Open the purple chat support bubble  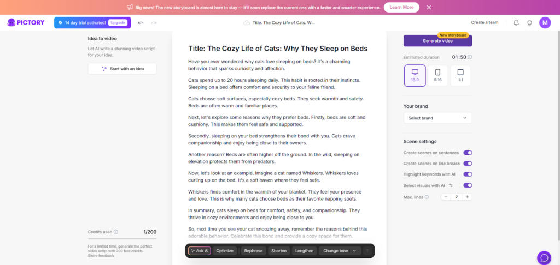[x=544, y=257]
